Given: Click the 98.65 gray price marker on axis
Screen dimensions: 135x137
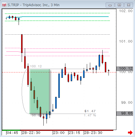Looking at the screenshot, I should (x=125, y=113).
